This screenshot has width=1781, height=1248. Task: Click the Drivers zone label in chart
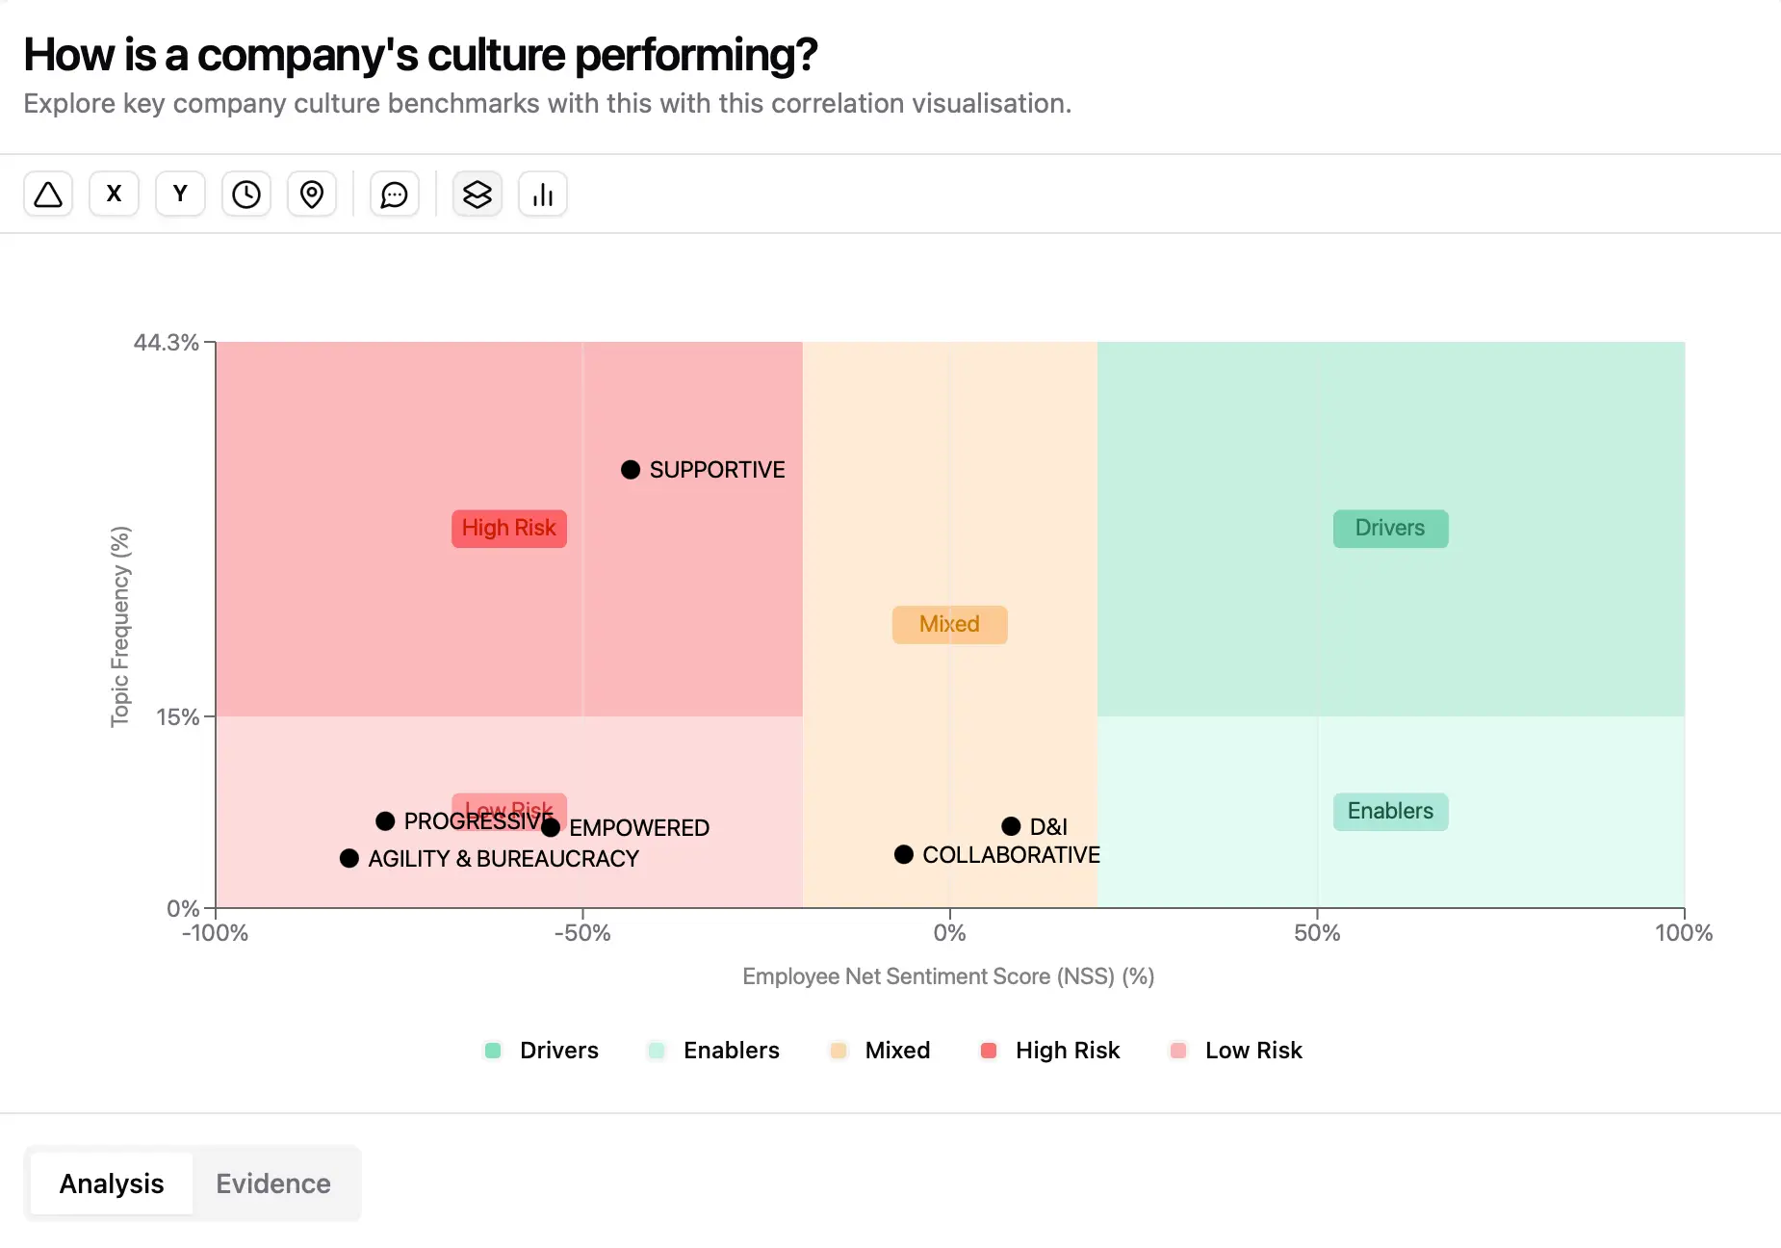(1390, 529)
